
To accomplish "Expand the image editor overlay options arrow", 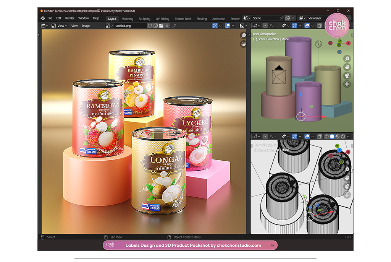I will click(x=233, y=26).
